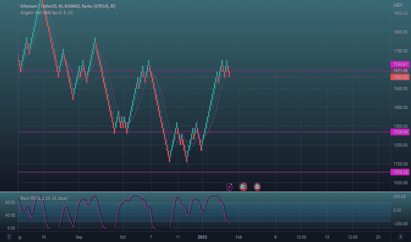The image size is (411, 242).
Task: Click the Sep label on time axis
Action: click(x=79, y=237)
